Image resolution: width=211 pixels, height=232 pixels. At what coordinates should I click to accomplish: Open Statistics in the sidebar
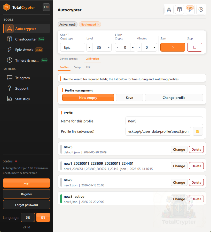pyautogui.click(x=27, y=99)
